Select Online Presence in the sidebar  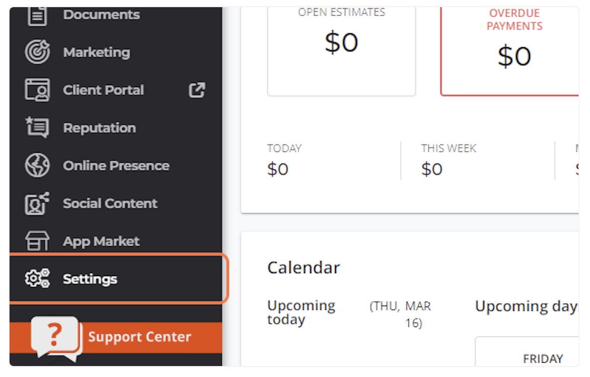coord(116,166)
